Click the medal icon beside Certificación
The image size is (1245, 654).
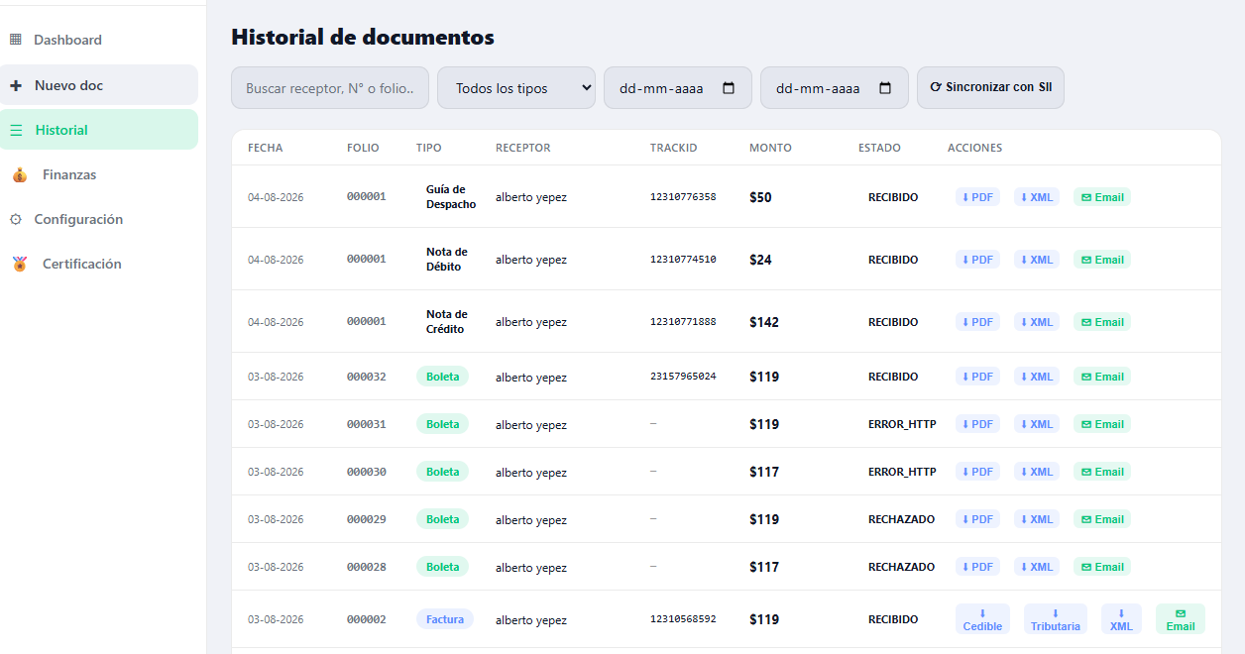[19, 265]
